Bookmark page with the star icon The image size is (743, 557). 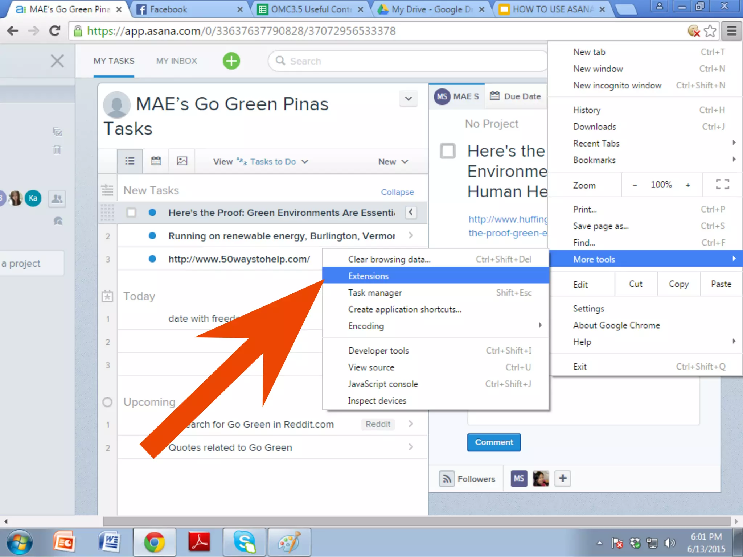click(710, 31)
